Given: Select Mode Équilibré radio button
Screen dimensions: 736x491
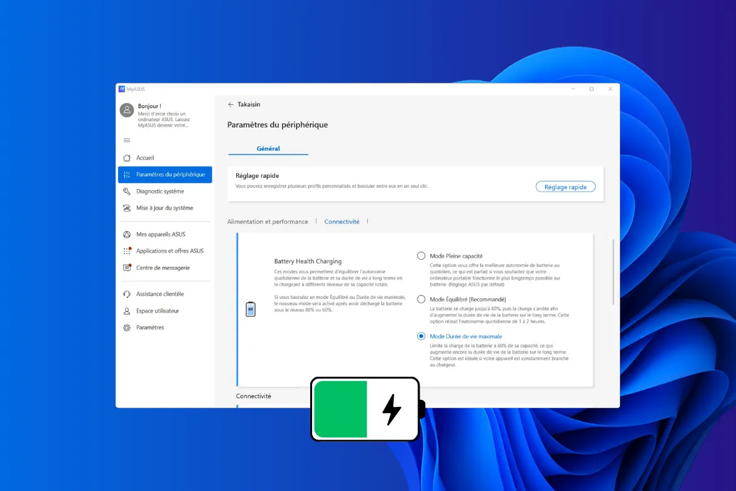Looking at the screenshot, I should tap(421, 299).
